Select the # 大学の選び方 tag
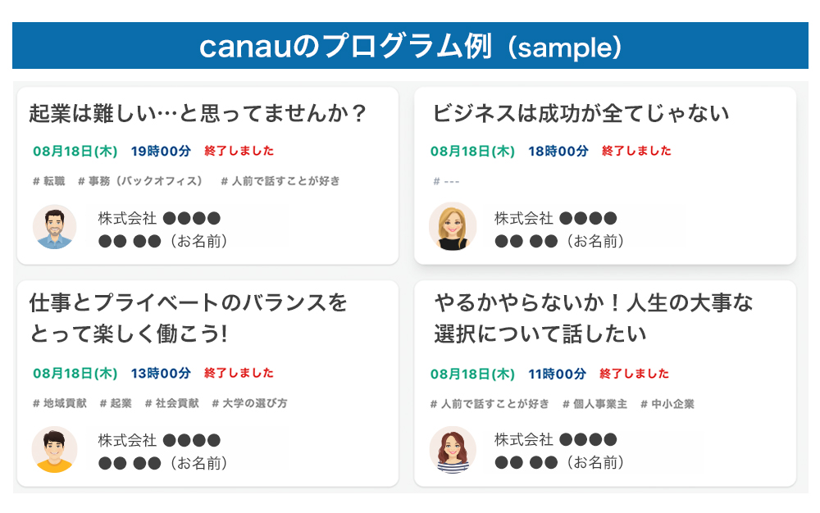820x513 pixels. [x=249, y=403]
